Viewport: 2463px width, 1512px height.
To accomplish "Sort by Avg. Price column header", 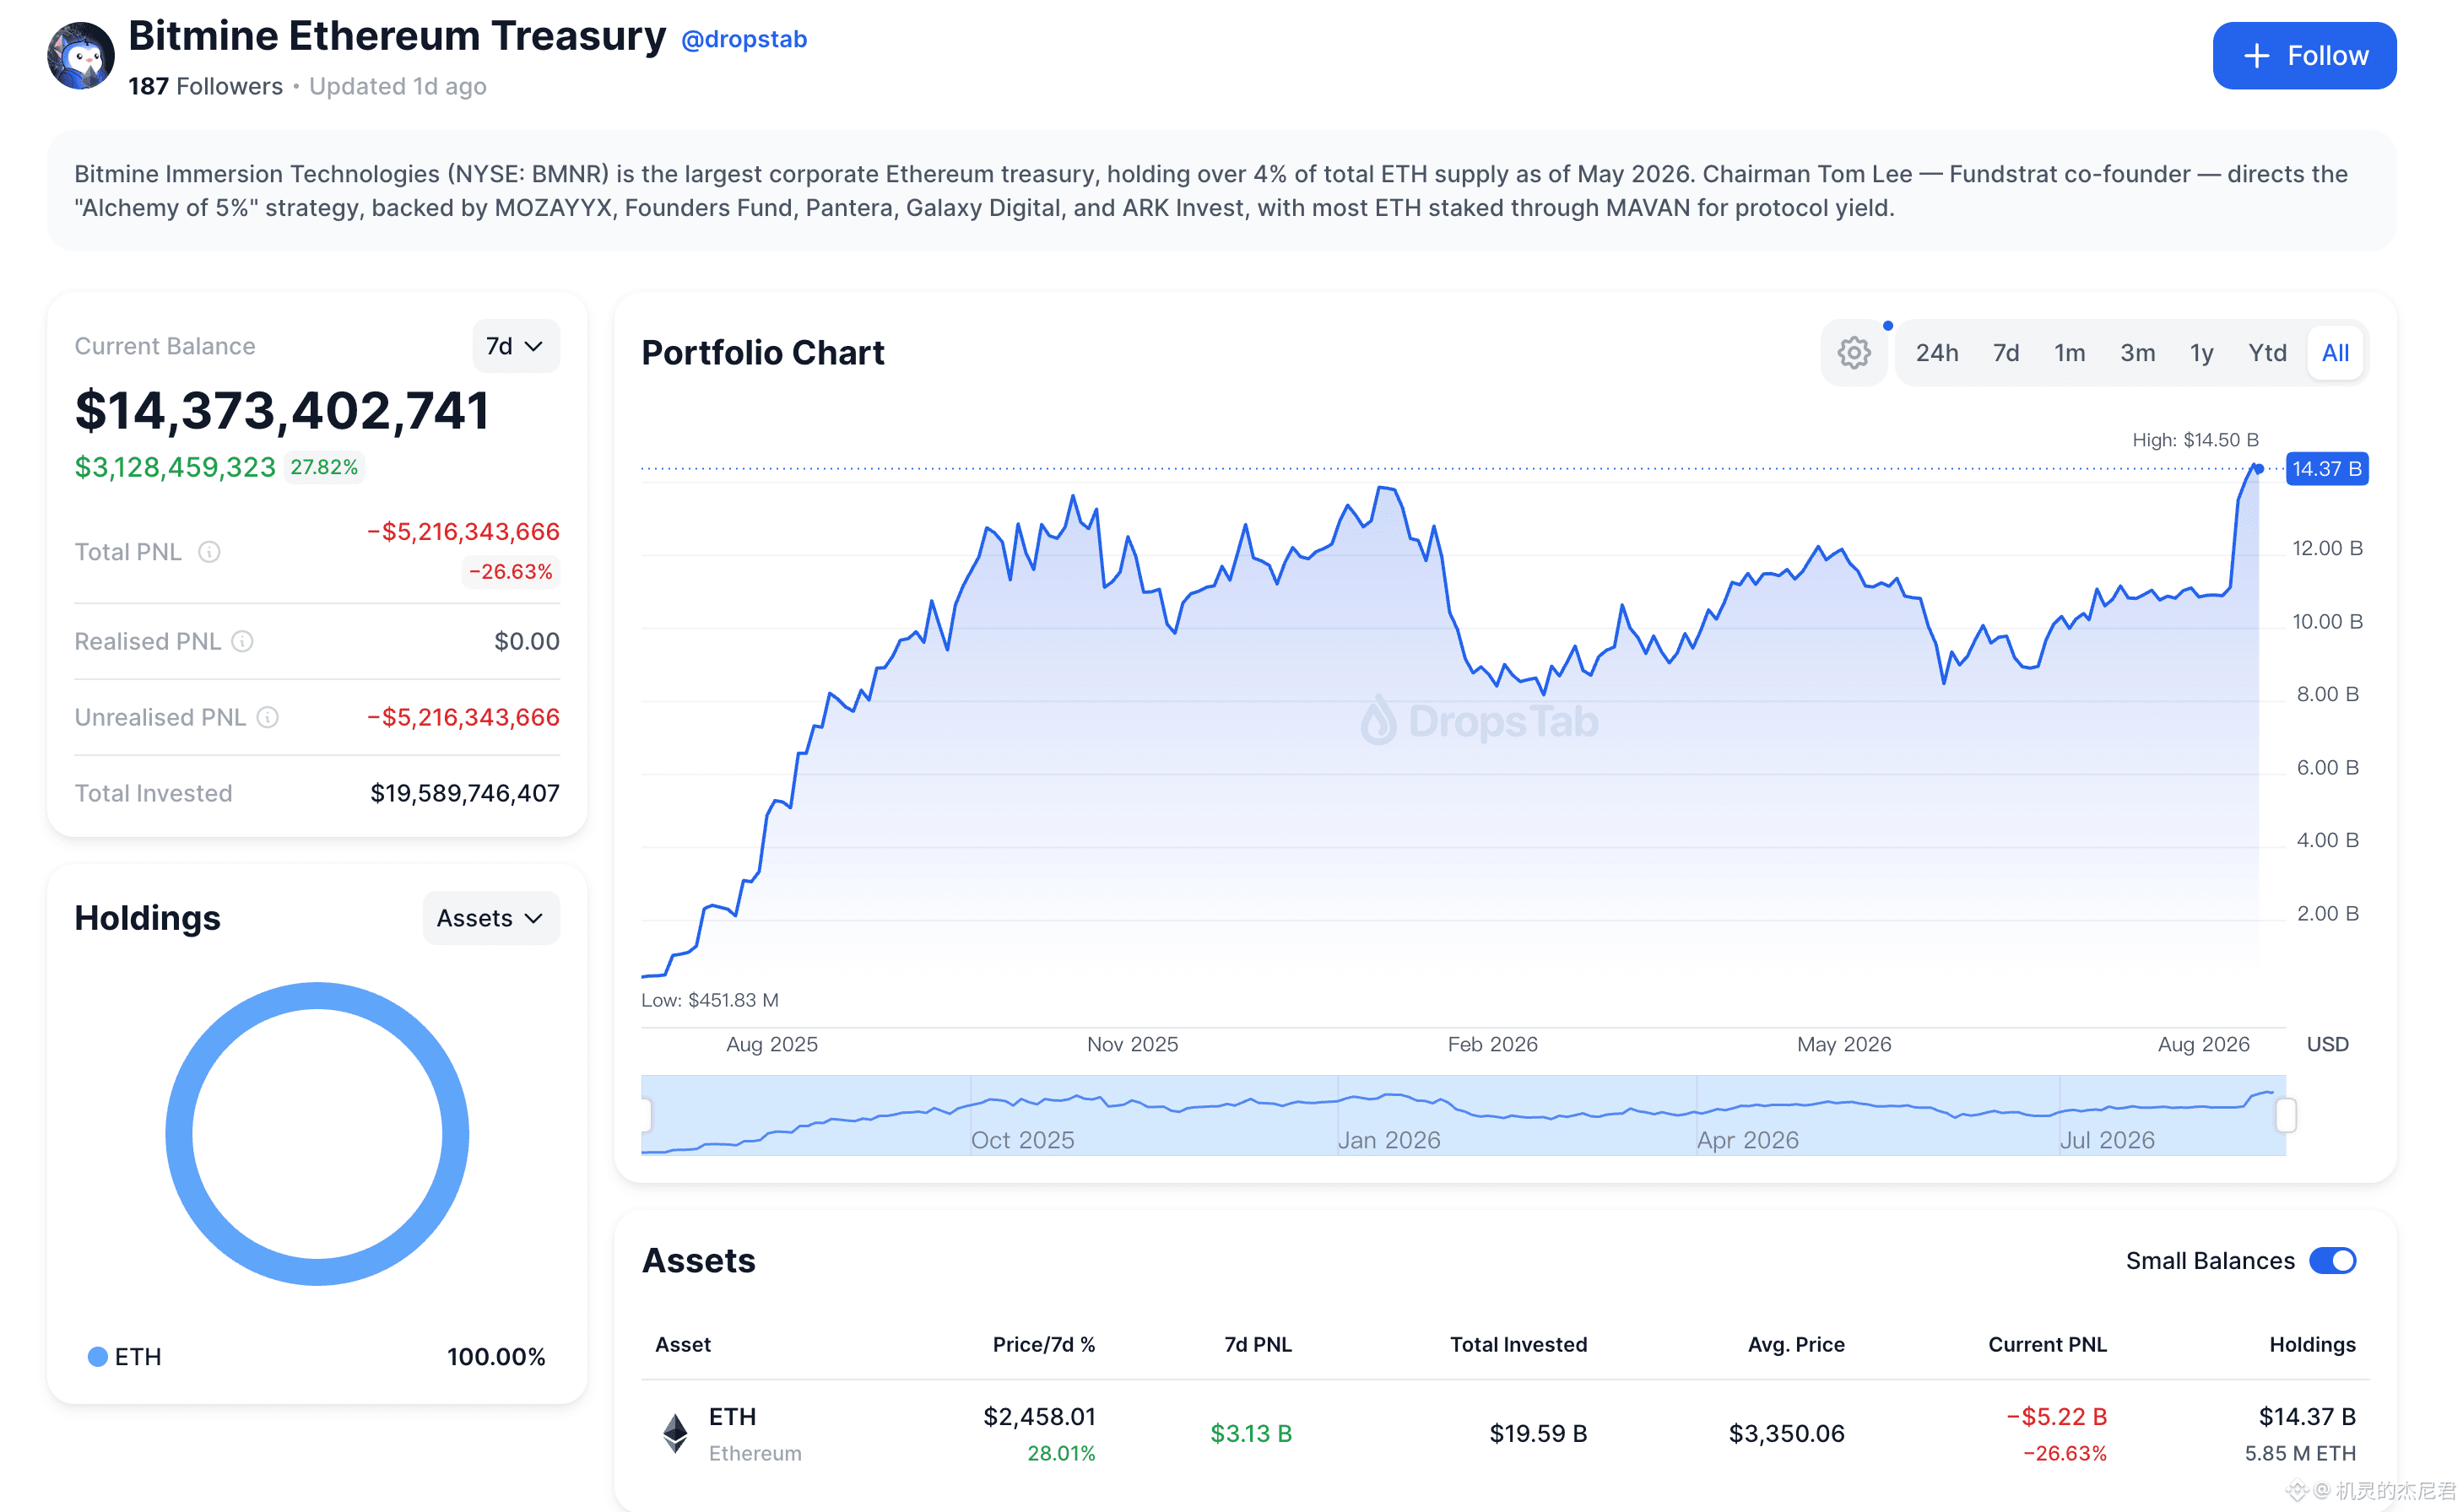I will [1795, 1345].
